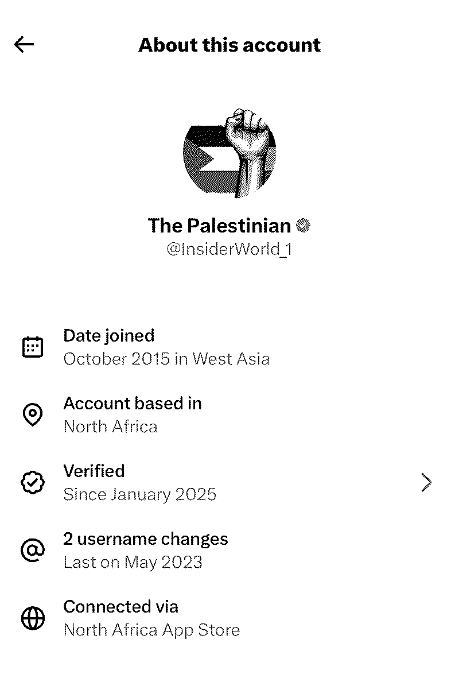Expand Verified details with the chevron arrow
Viewport: 459px width, 678px height.
point(426,483)
